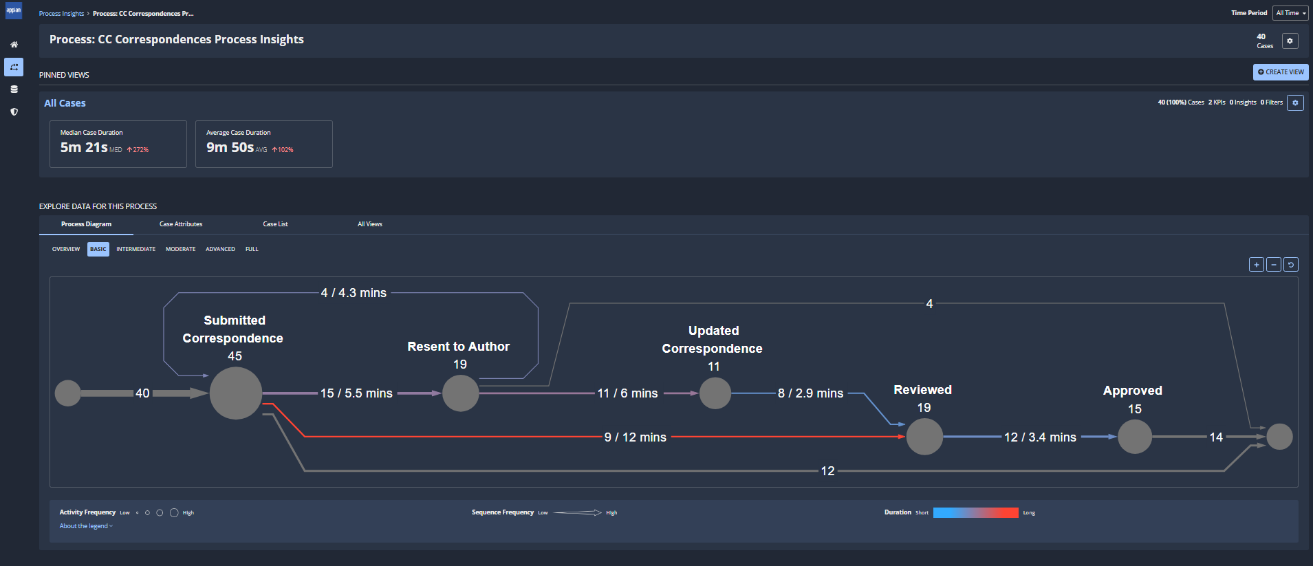The image size is (1313, 566).
Task: Reset the process diagram zoom
Action: tap(1291, 265)
